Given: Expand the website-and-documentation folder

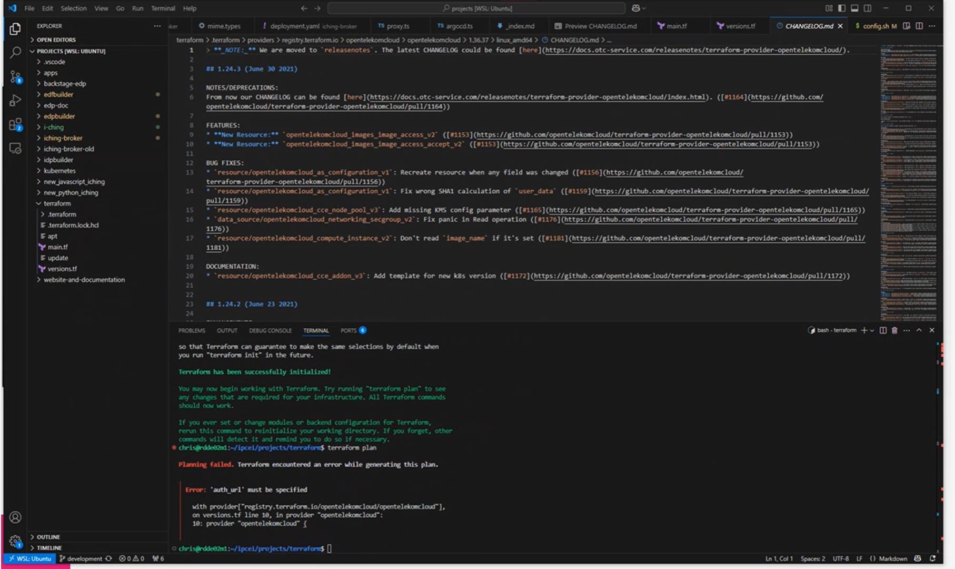Looking at the screenshot, I should coord(84,280).
